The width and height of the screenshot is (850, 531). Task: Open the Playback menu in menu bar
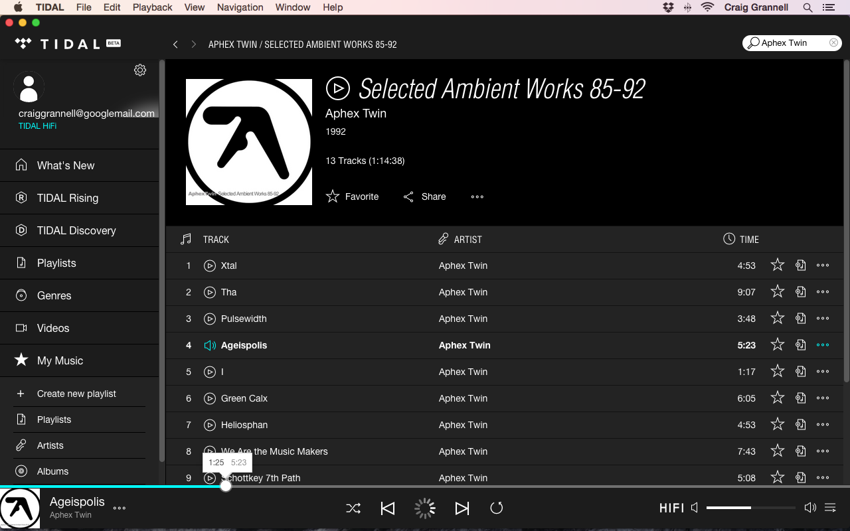pos(152,7)
